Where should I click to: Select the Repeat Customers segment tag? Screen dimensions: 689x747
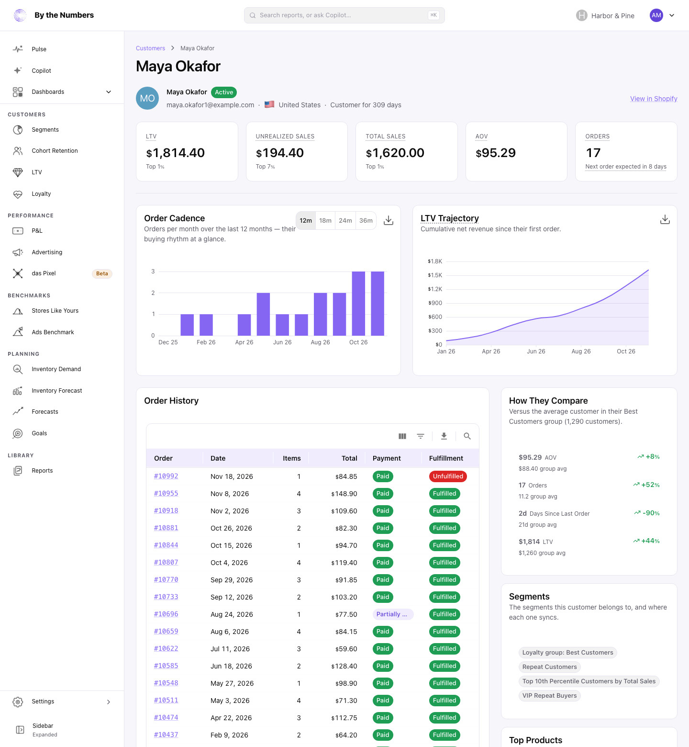point(550,667)
